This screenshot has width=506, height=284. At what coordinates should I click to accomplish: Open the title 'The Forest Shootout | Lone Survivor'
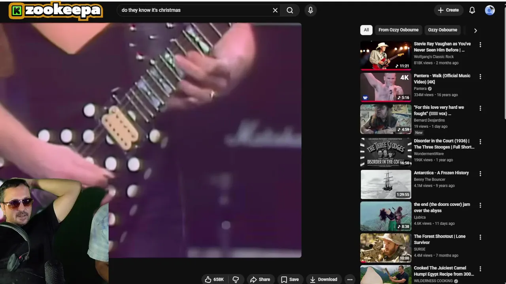[x=440, y=239]
